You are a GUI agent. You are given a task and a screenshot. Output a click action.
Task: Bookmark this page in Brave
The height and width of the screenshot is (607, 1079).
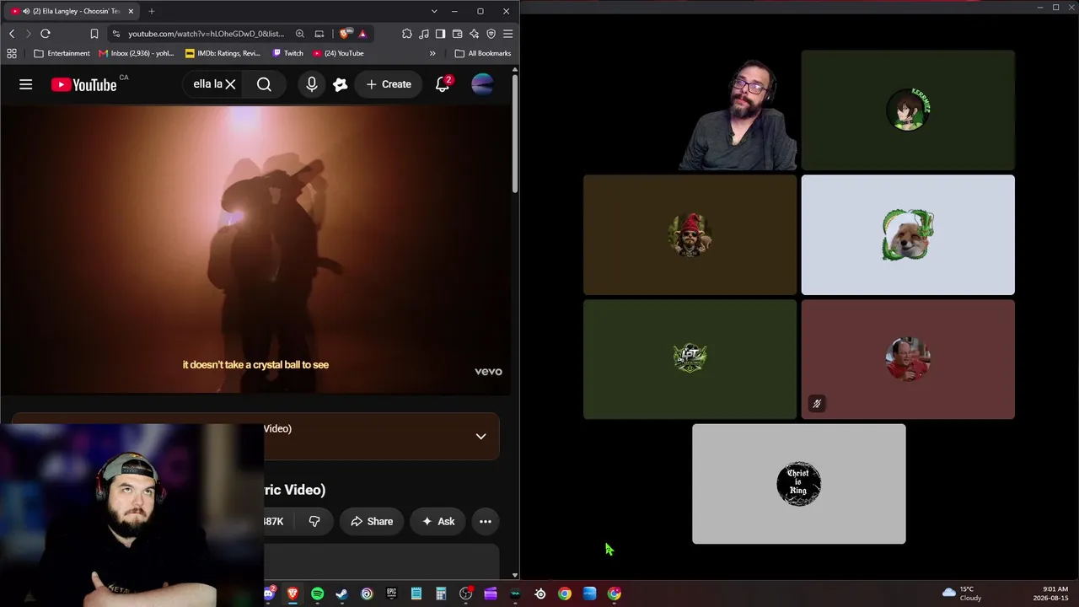click(94, 34)
